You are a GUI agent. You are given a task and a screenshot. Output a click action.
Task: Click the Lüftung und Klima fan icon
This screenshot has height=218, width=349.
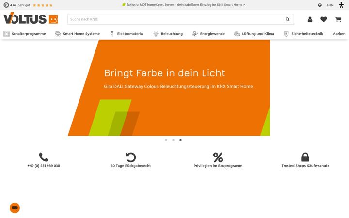point(237,34)
